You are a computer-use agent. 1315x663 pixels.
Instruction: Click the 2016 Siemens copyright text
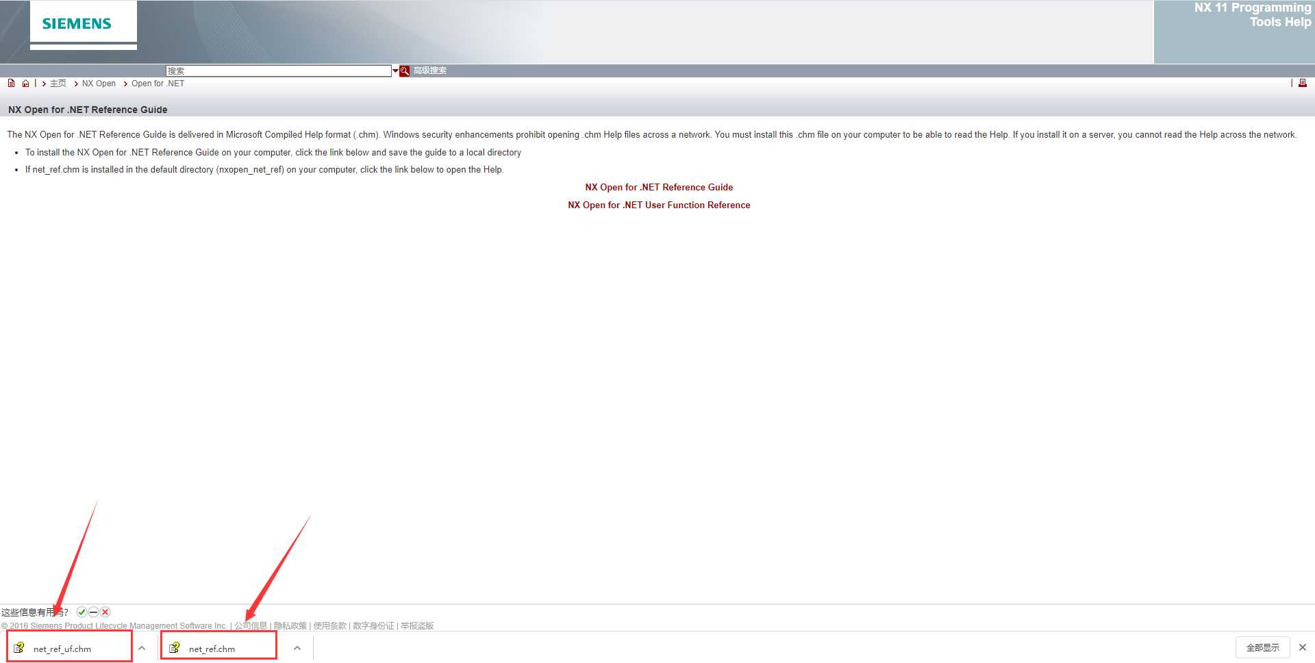114,625
